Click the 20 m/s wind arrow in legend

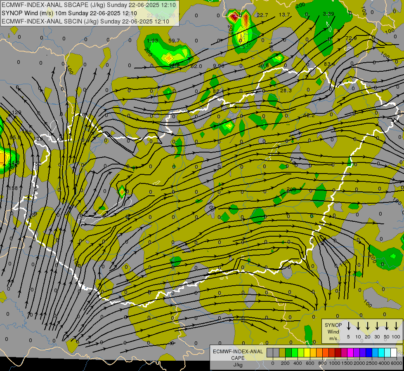pos(367,326)
